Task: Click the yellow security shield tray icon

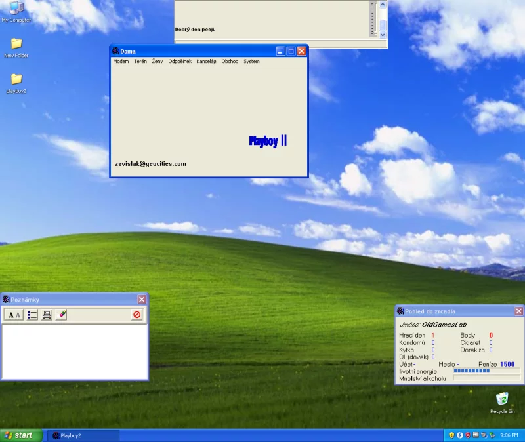Action: coord(451,435)
